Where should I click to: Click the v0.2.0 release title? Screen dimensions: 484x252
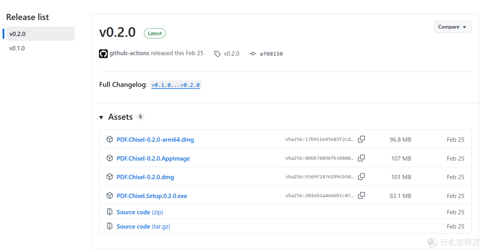117,32
